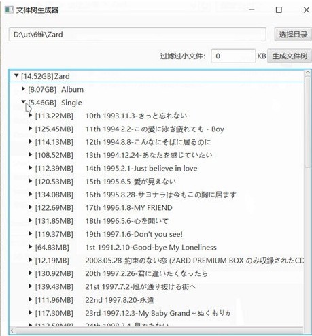The image size is (312, 336).
Task: Select row '16th 1995.8.28' title text
Action: pyautogui.click(x=161, y=195)
